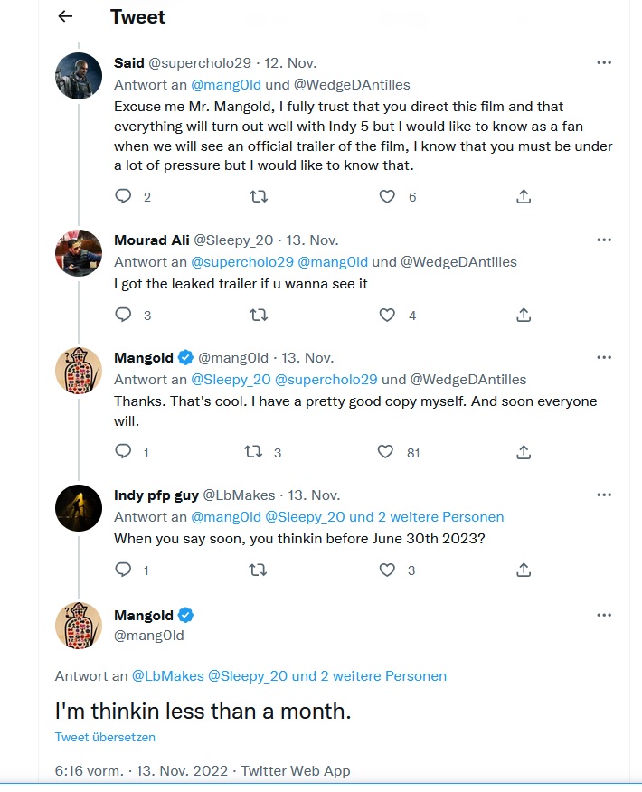Image resolution: width=642 pixels, height=792 pixels.
Task: Open Indy pfp guy's avatar
Action: point(79,508)
